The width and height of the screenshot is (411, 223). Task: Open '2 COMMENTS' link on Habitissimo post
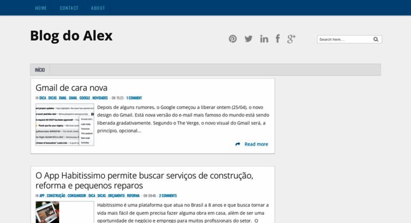coord(168,196)
